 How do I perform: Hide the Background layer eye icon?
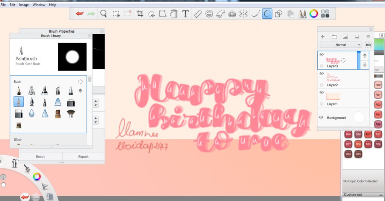click(321, 117)
